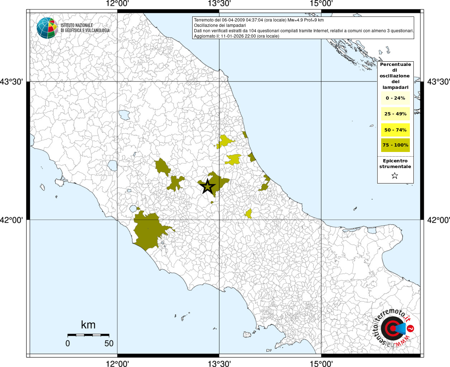This screenshot has width=450, height=367.
Task: Click the 'Percentuale di oscillazione dei lampadari' legend title
Action: click(x=395, y=76)
